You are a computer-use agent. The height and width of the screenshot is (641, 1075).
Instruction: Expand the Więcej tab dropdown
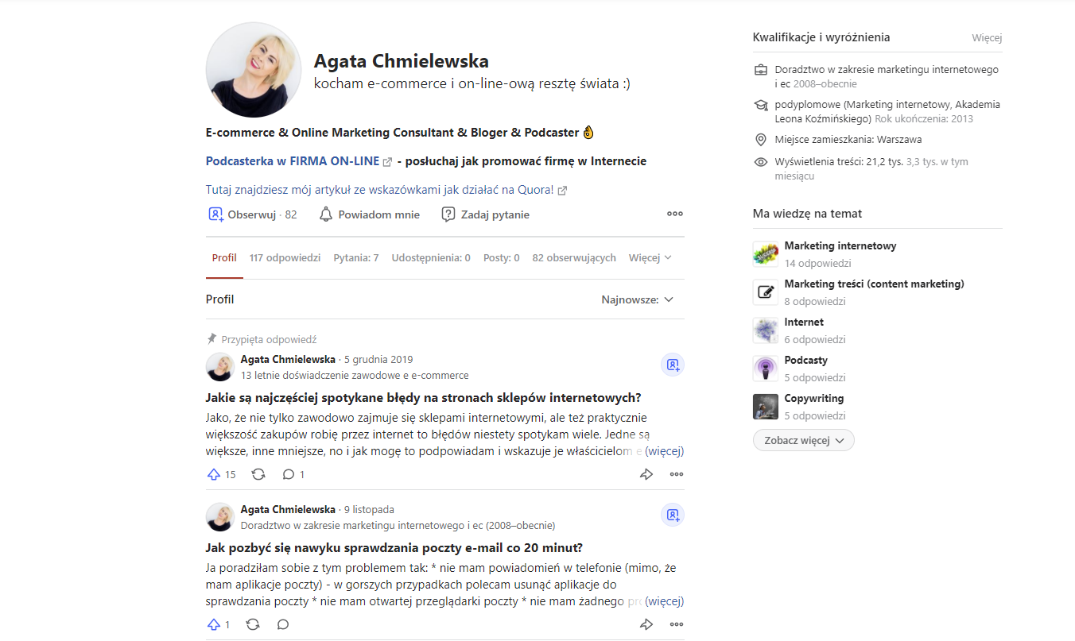tap(650, 258)
